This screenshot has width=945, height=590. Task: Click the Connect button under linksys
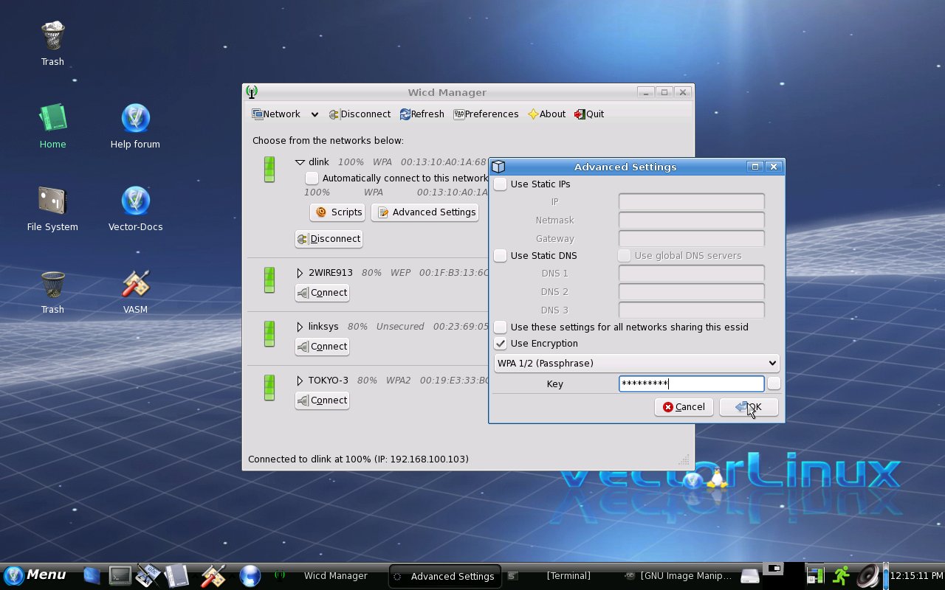point(323,347)
